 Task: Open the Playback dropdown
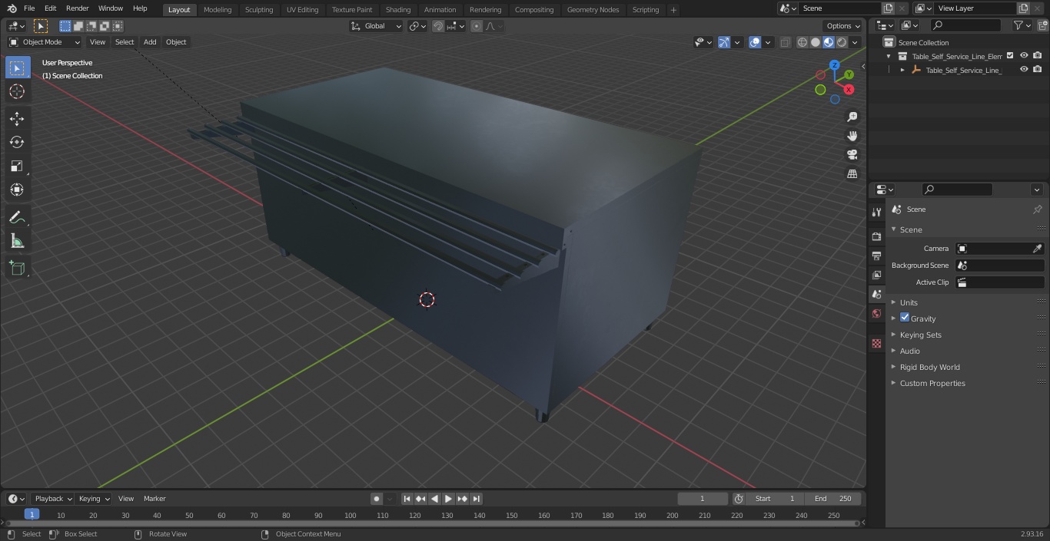[x=52, y=499]
